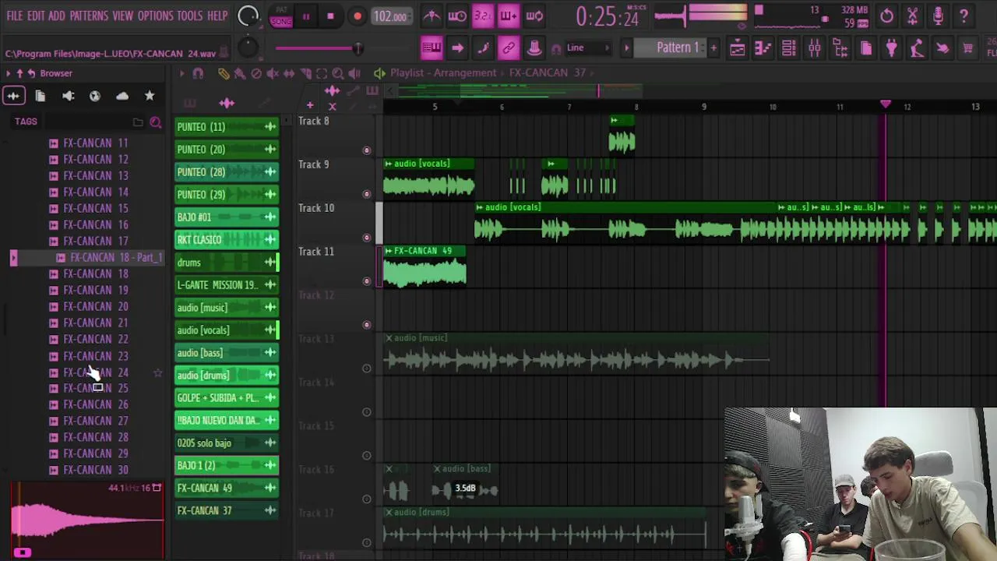The image size is (997, 561).
Task: Toggle the metronome icon
Action: (432, 16)
